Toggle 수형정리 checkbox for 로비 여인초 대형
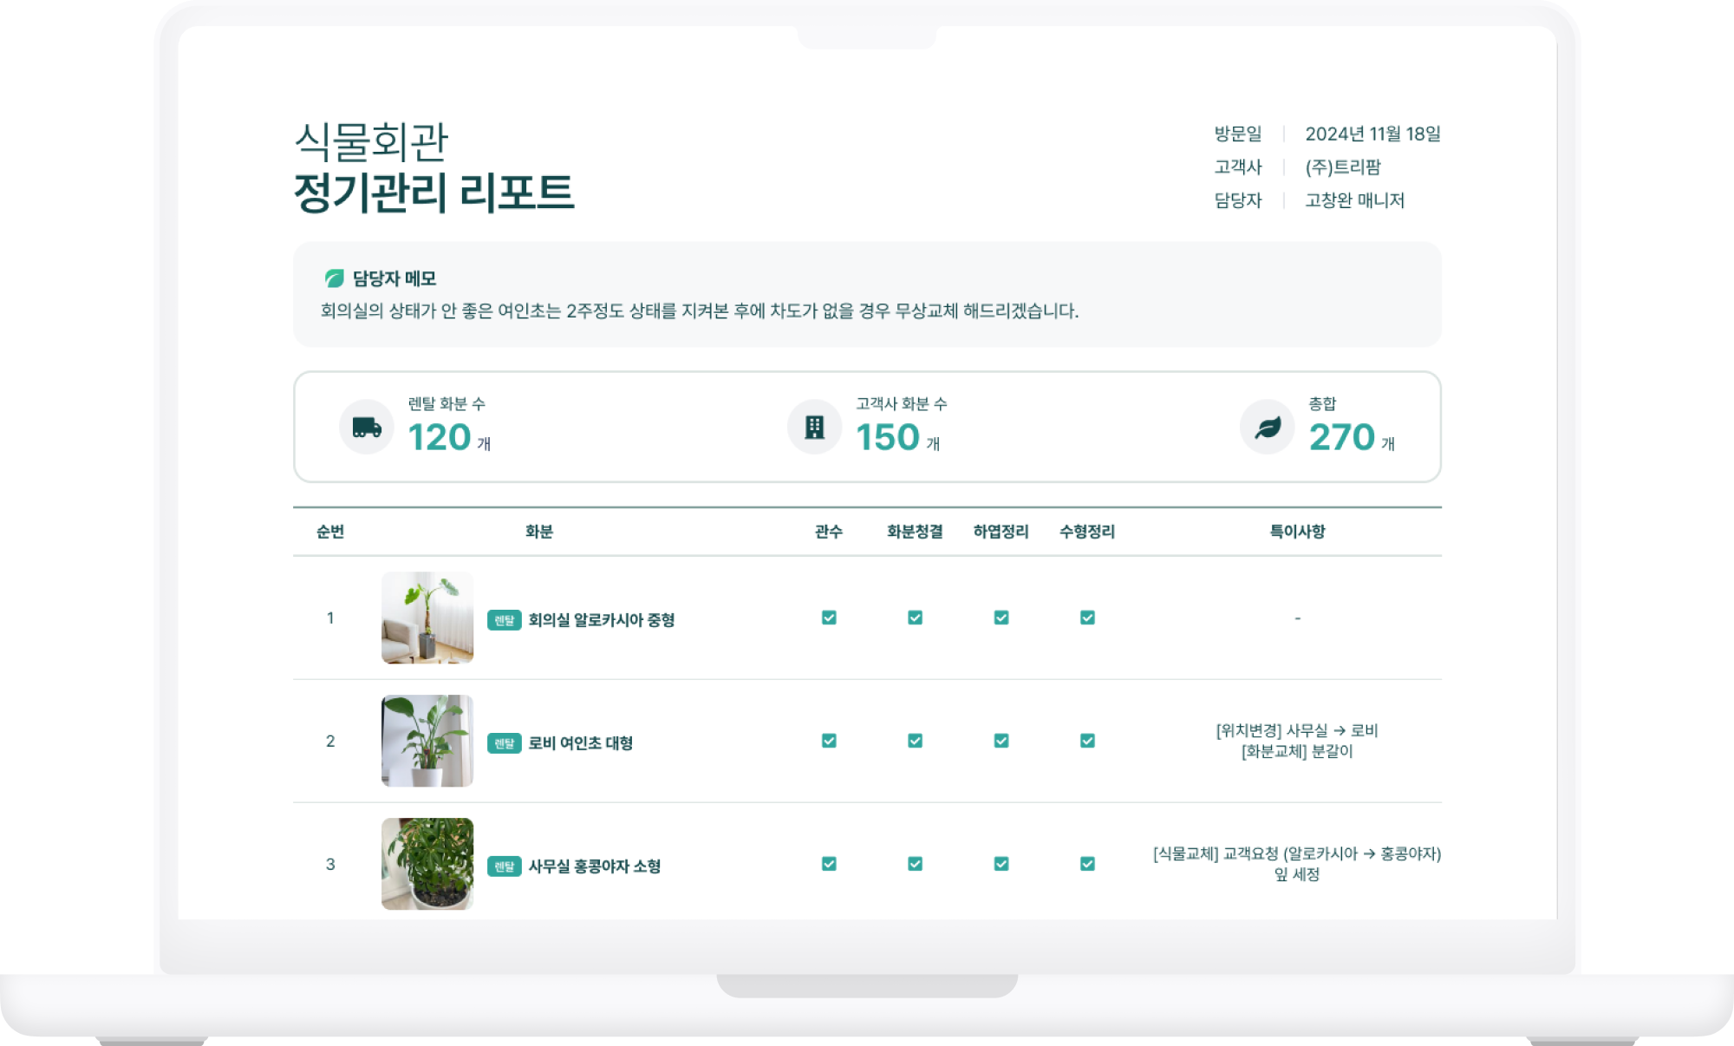1734x1046 pixels. 1087,741
